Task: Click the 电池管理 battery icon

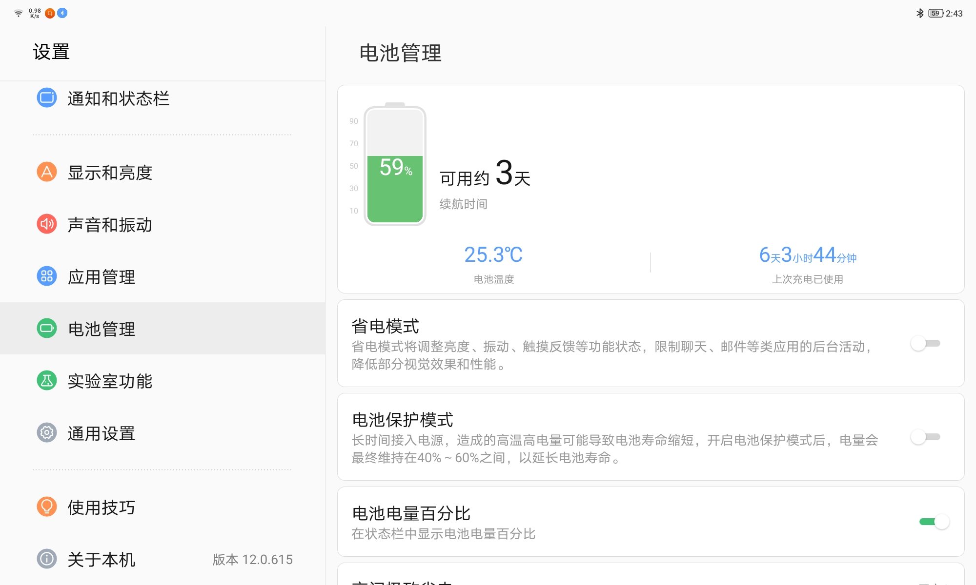Action: (x=46, y=329)
